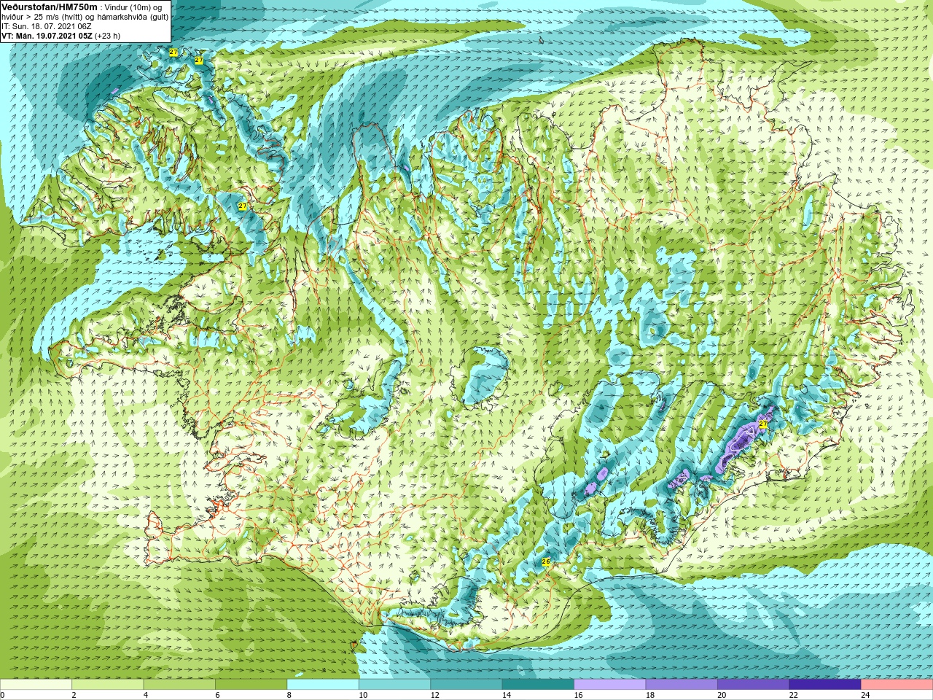The height and width of the screenshot is (700, 933).
Task: Click the legend tick label 16
Action: [578, 695]
